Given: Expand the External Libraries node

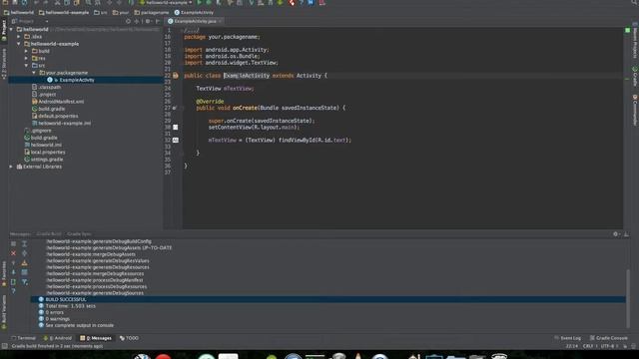Looking at the screenshot, I should coord(11,167).
